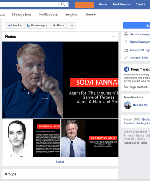Click the search magnifier icon

63,4
